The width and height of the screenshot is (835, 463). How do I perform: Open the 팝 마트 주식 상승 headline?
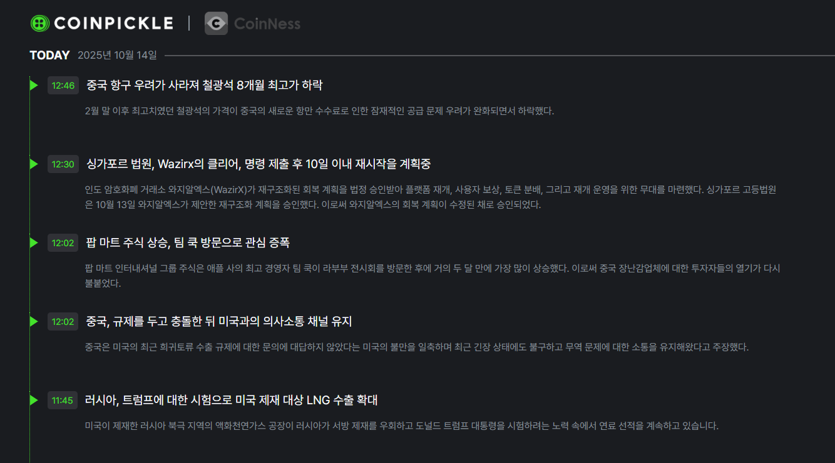point(187,242)
